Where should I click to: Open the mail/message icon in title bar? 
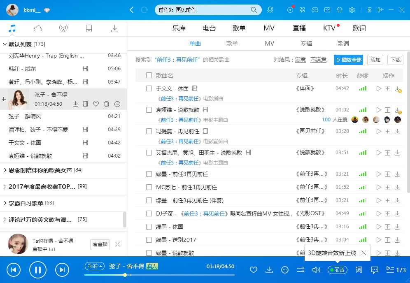327,9
